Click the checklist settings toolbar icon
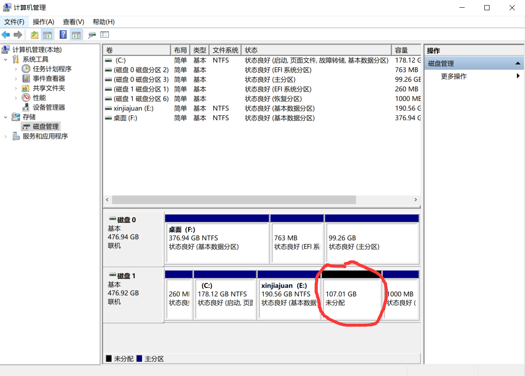Image resolution: width=525 pixels, height=376 pixels. (105, 35)
